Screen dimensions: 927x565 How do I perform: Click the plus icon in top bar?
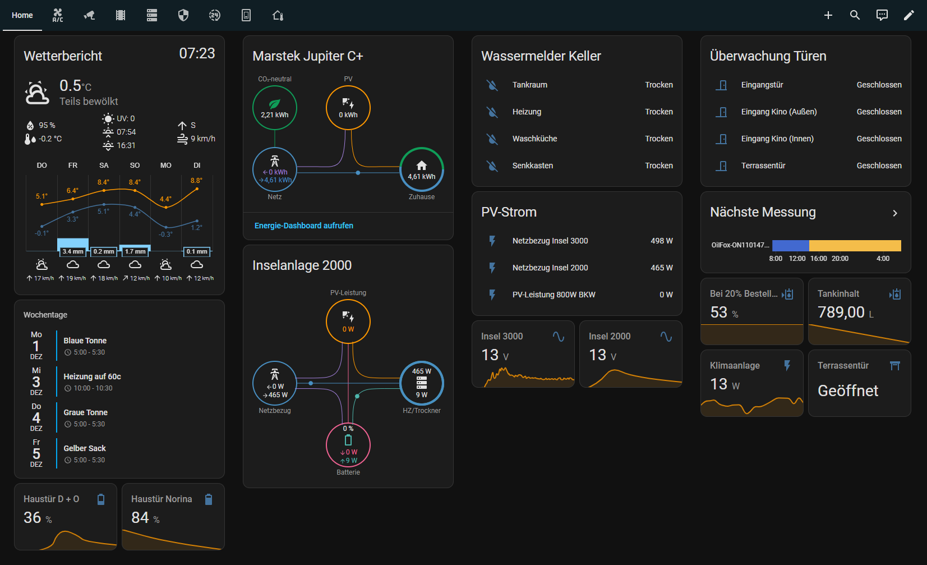(828, 15)
